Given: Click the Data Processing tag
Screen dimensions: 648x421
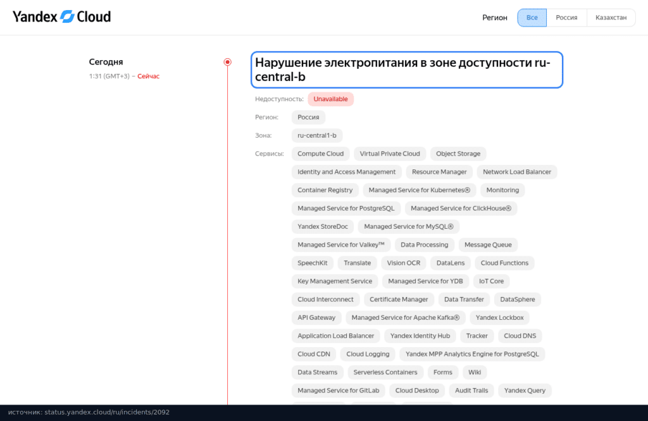Looking at the screenshot, I should click(x=425, y=245).
